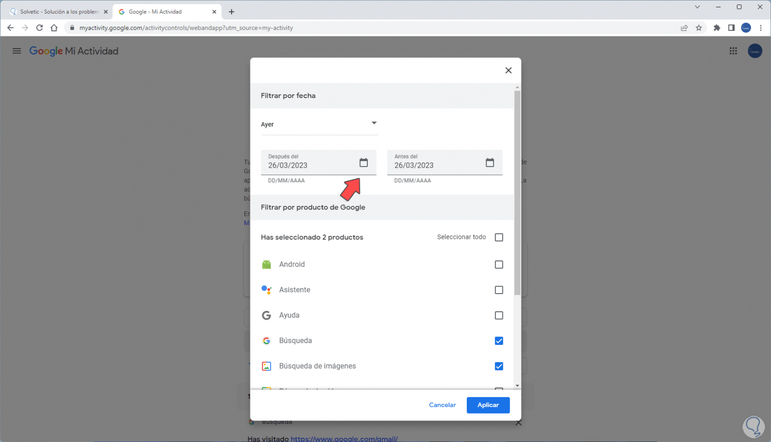Go forward in browser history
The height and width of the screenshot is (442, 771).
coord(25,28)
